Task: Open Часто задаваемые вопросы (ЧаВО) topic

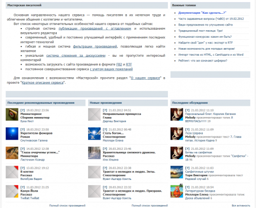Action: 211,19
